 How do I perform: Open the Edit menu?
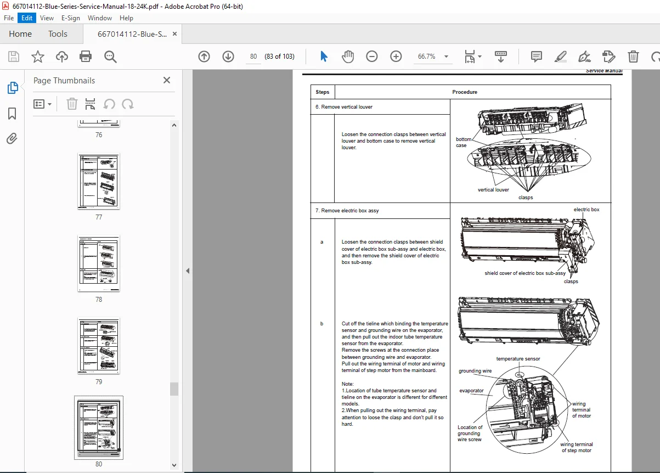coord(27,18)
